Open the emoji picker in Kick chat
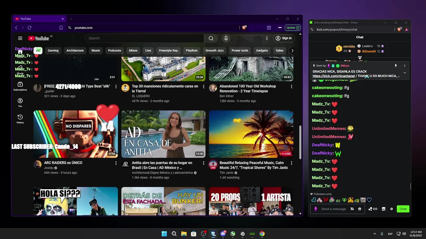The image size is (426, 239). pos(360,209)
